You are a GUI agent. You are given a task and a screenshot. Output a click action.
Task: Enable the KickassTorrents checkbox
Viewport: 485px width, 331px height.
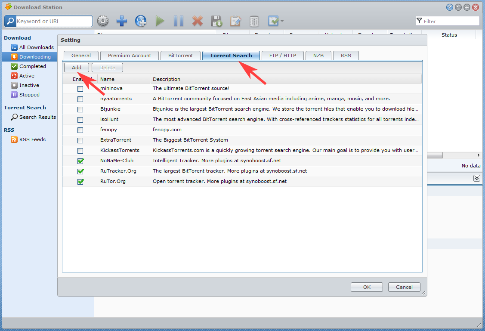[x=80, y=151]
